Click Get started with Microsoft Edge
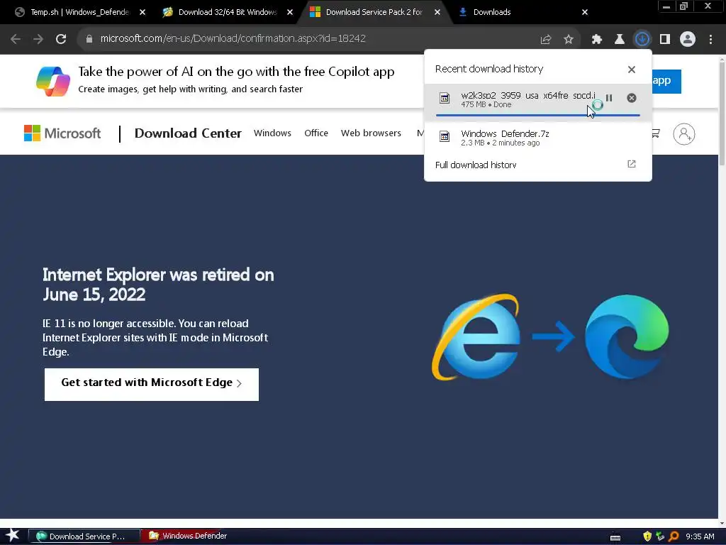 pyautogui.click(x=152, y=385)
